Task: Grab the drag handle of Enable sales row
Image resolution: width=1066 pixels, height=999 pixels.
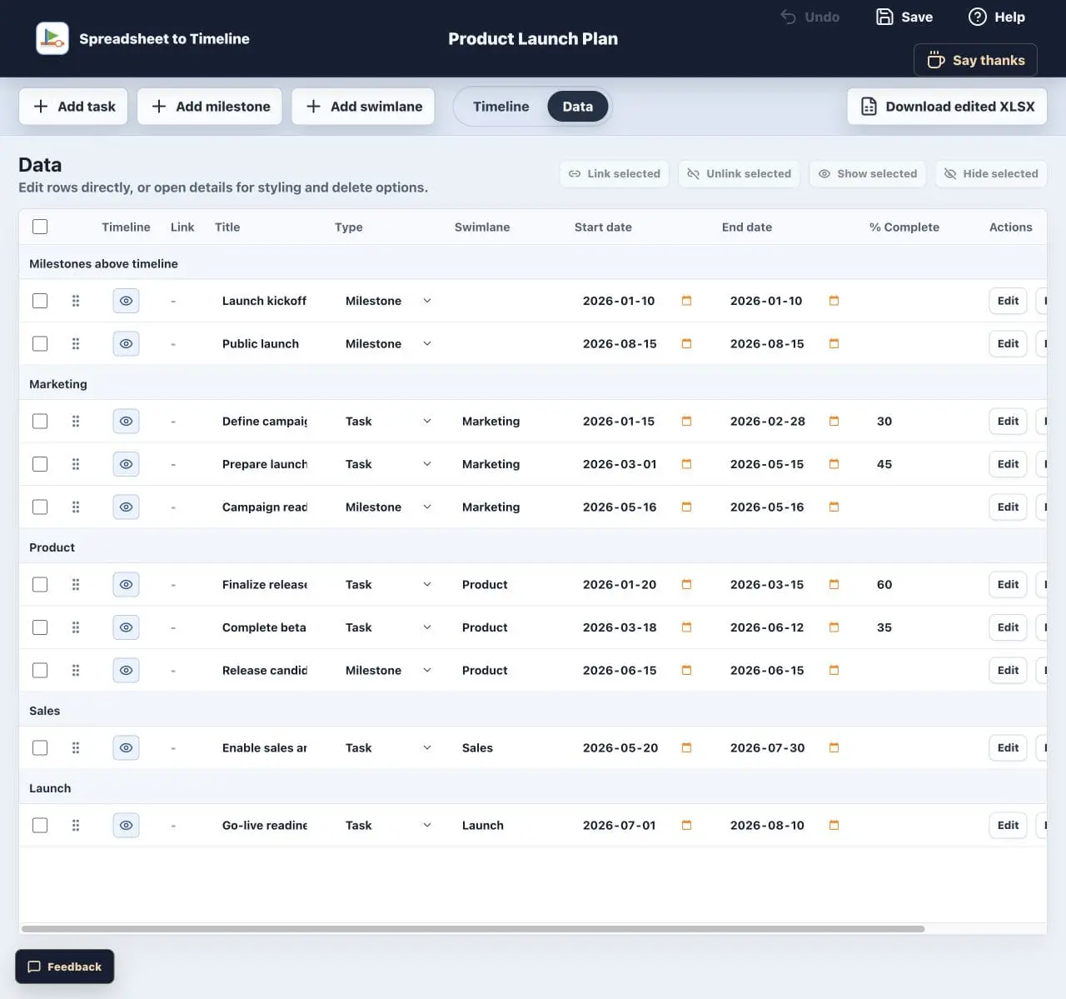Action: (x=76, y=747)
